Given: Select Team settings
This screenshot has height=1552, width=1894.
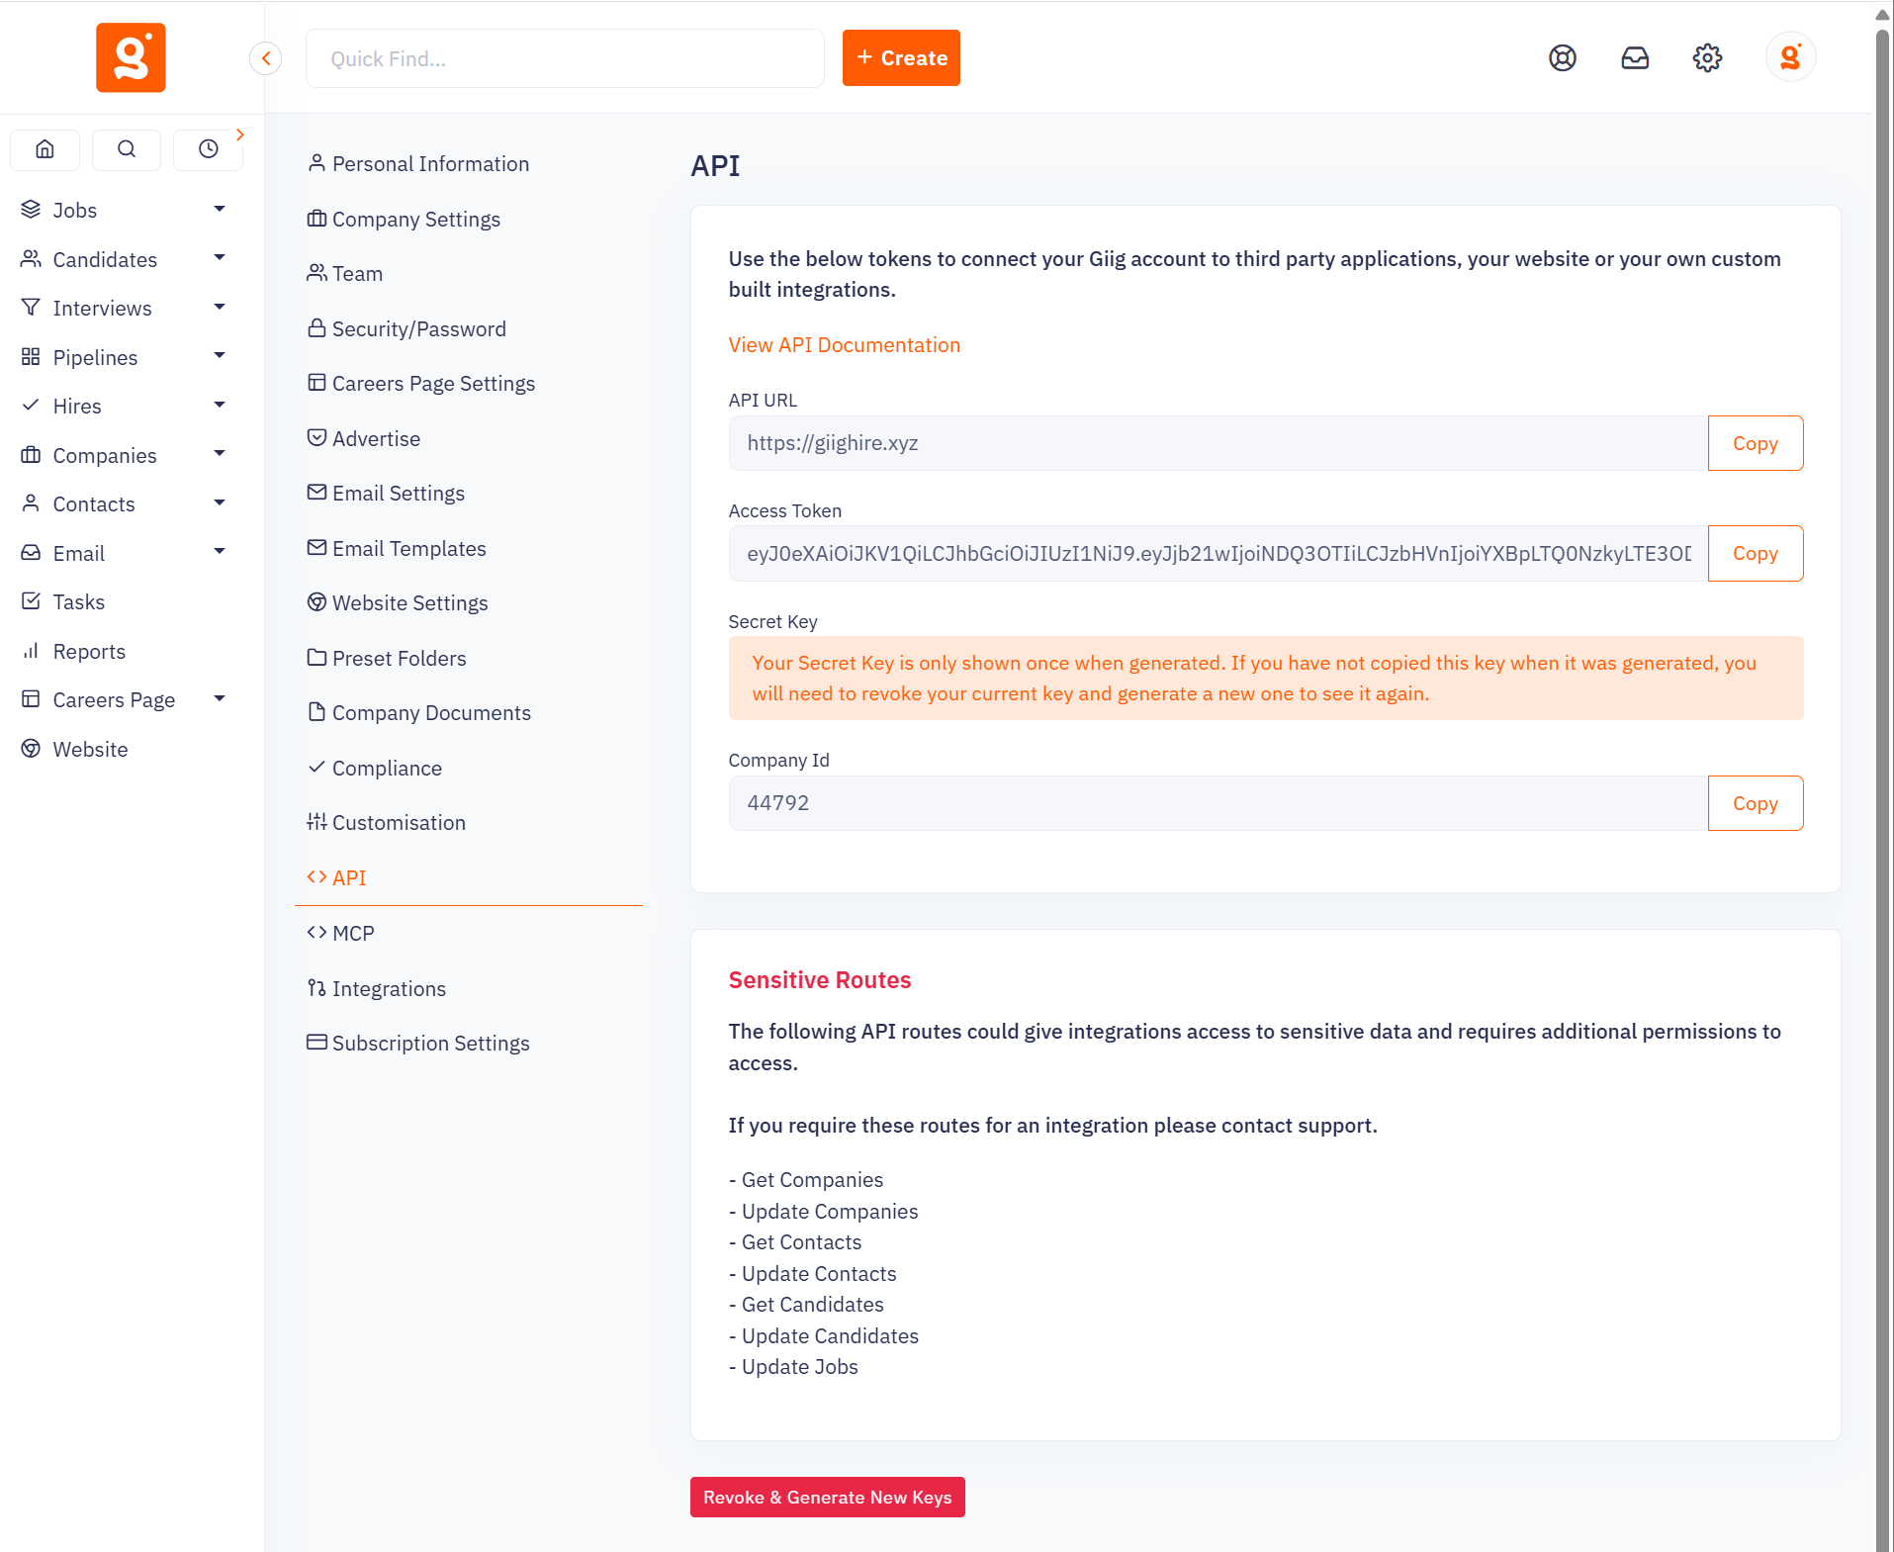Looking at the screenshot, I should (x=345, y=273).
